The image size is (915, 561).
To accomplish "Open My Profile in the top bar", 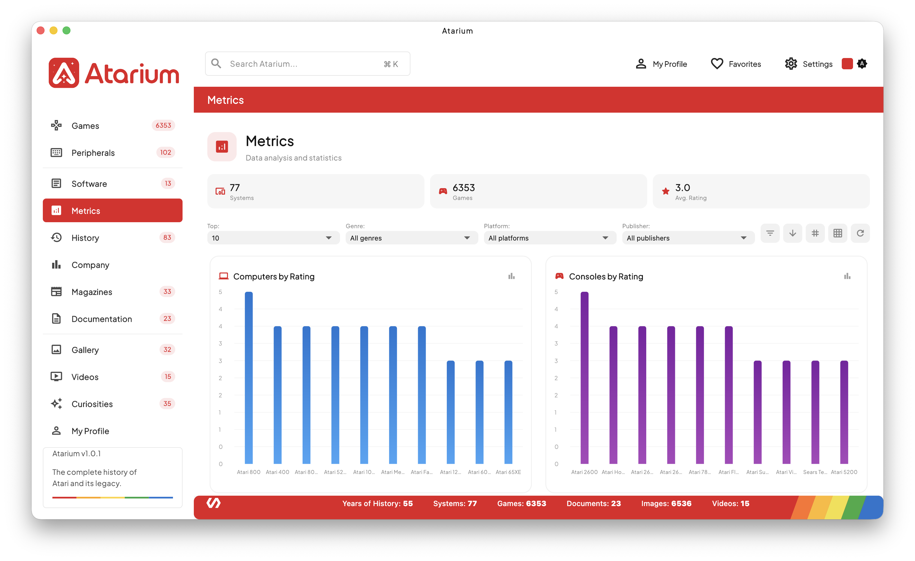I will 661,64.
